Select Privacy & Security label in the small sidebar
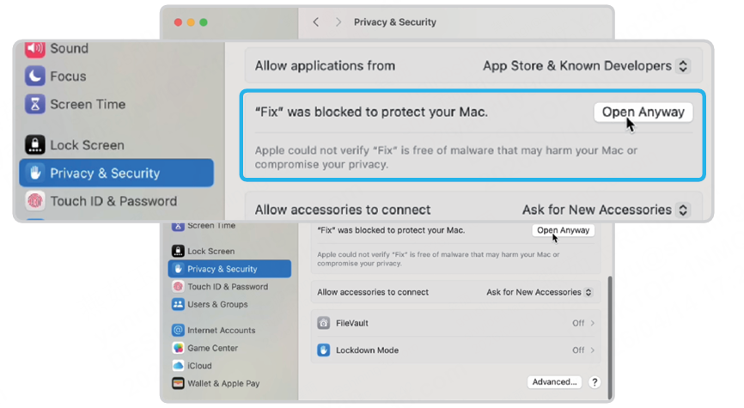This screenshot has height=408, width=744. (x=222, y=269)
